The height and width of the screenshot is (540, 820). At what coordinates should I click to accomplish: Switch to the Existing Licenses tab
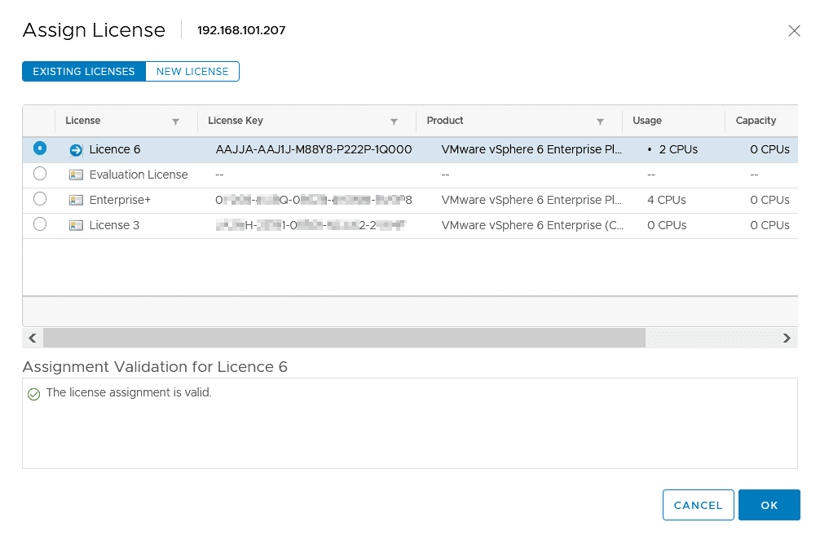[84, 72]
